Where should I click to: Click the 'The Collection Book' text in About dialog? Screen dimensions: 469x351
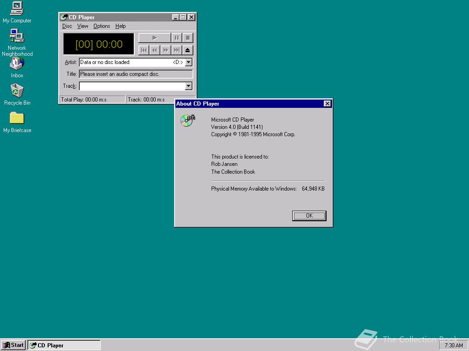click(233, 172)
